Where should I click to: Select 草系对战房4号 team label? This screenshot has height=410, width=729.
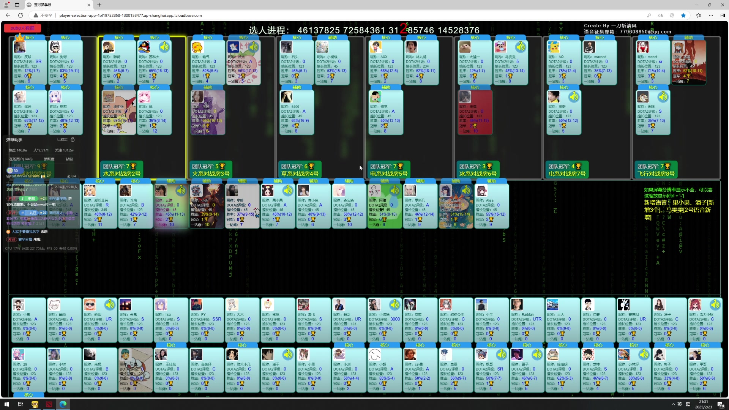300,174
